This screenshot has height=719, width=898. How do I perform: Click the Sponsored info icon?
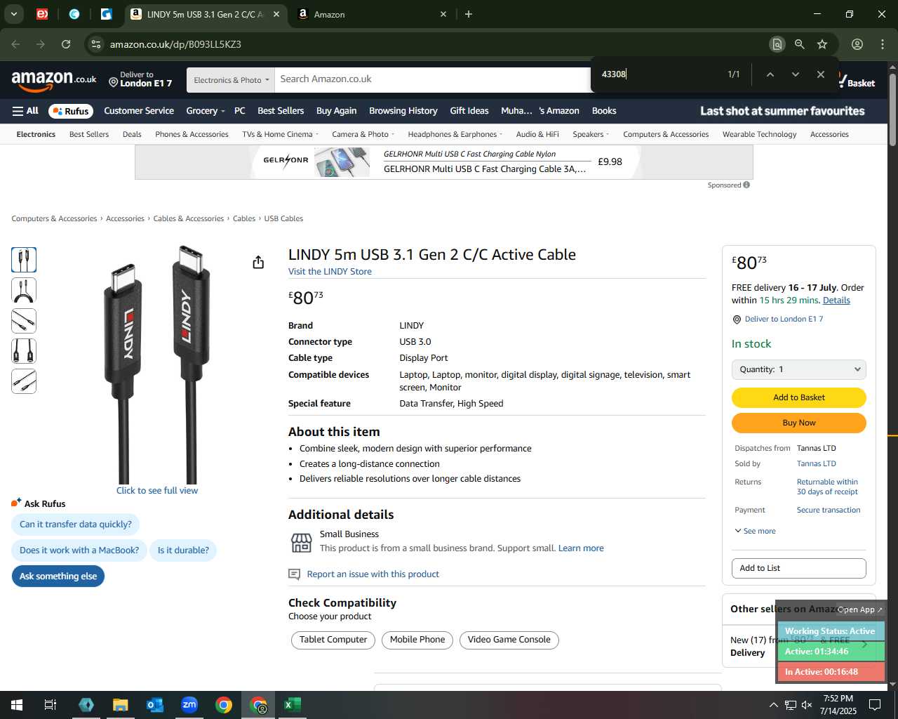tap(746, 185)
